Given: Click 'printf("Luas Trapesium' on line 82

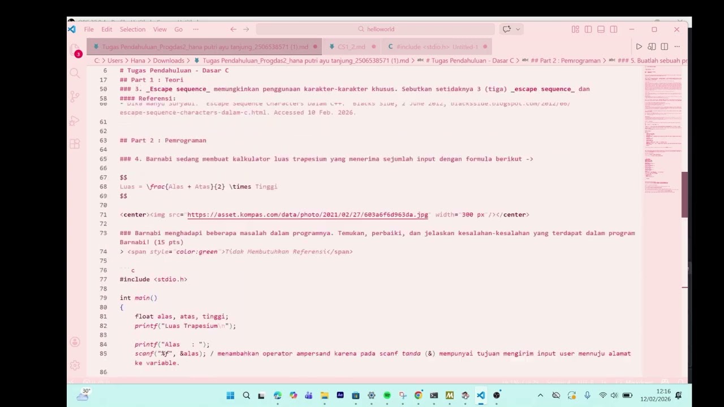Looking at the screenshot, I should coord(176,326).
